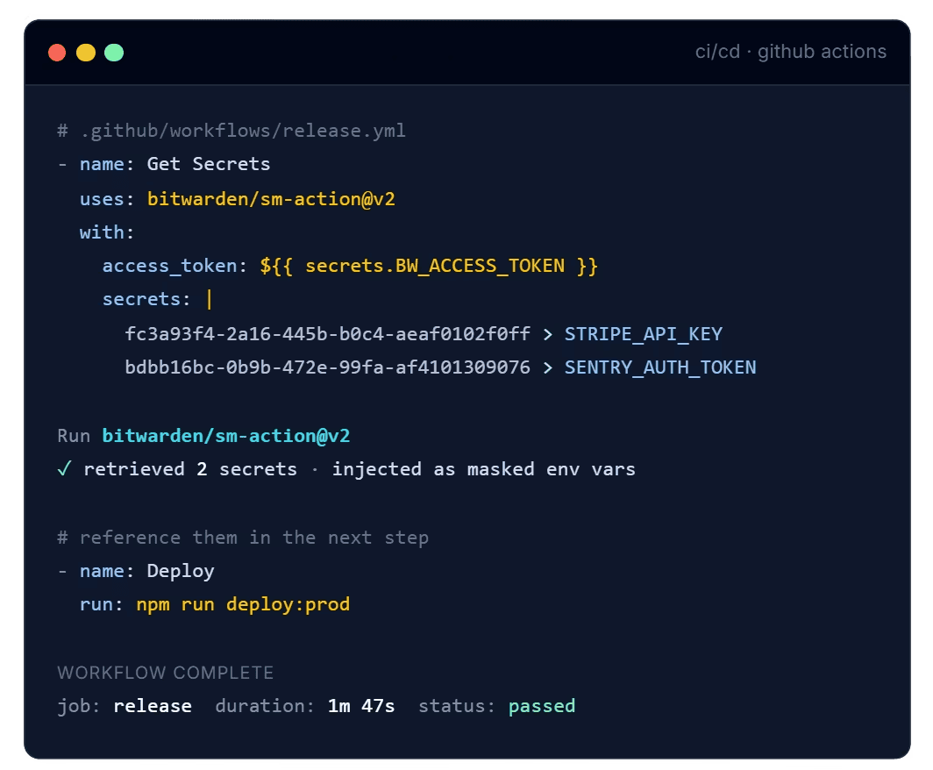Click the status value 'passed'
Image resolution: width=933 pixels, height=770 pixels.
(x=542, y=706)
